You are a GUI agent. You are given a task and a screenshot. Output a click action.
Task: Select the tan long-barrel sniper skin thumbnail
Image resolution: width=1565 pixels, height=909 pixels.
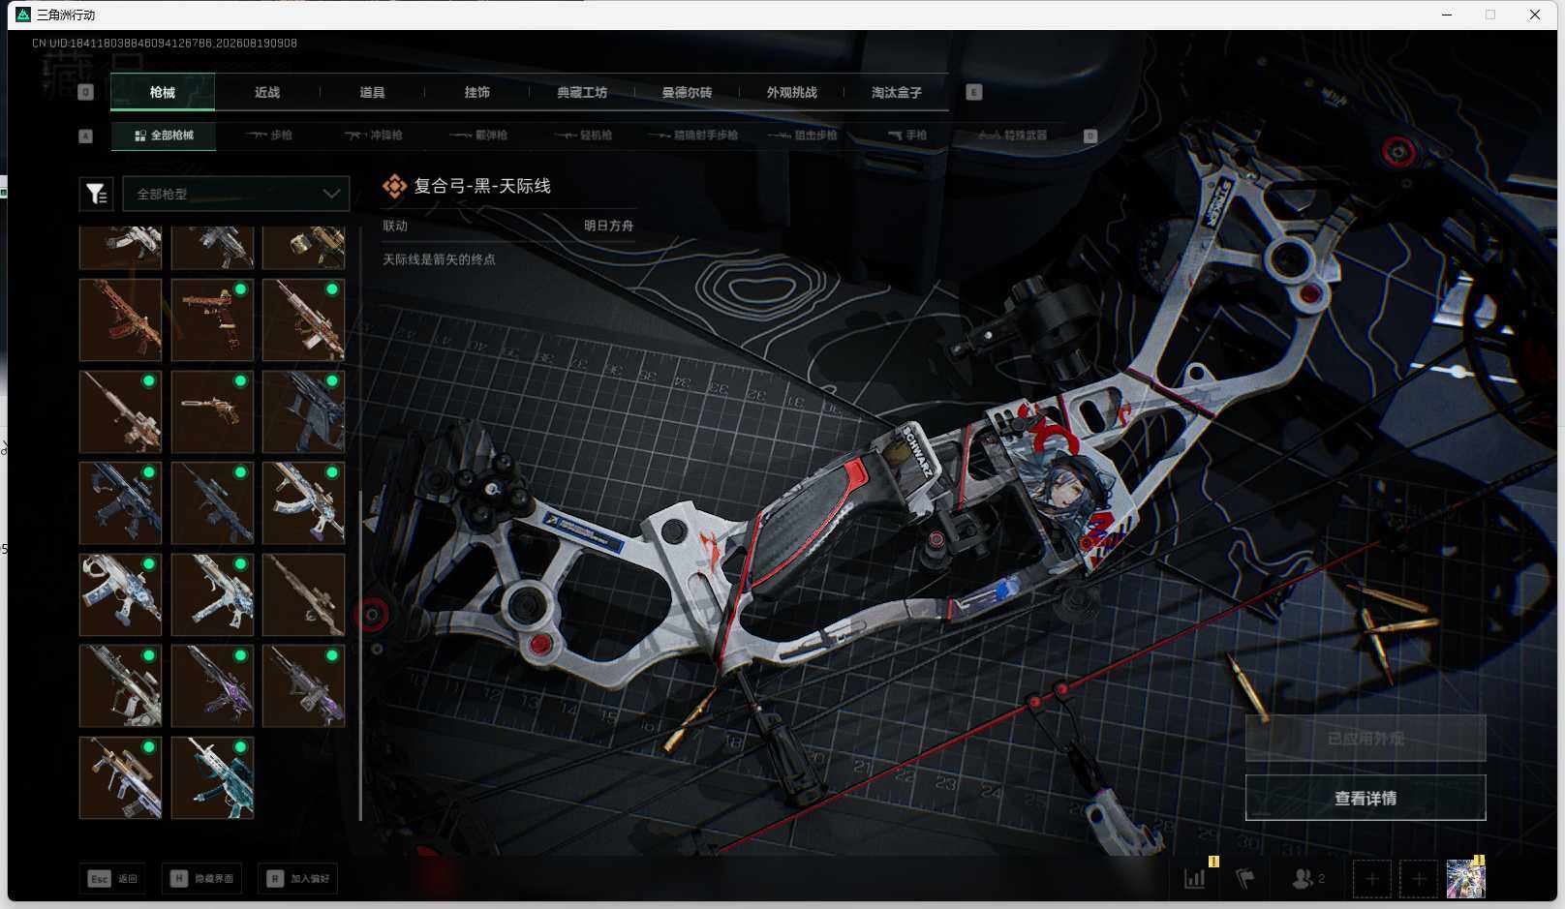pos(120,411)
